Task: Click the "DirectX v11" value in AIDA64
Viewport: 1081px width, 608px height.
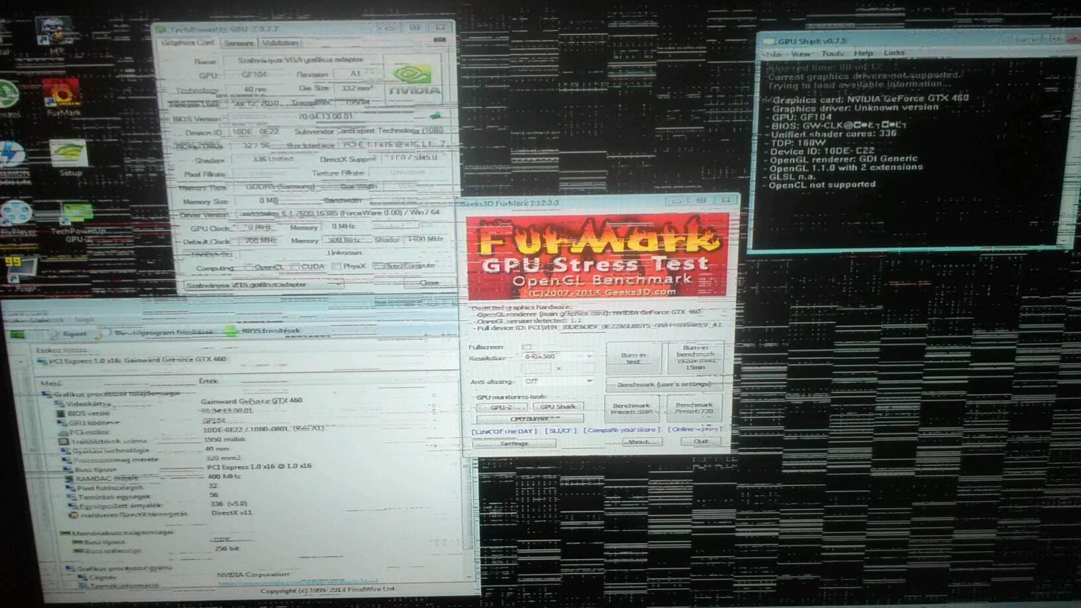Action: coord(232,513)
